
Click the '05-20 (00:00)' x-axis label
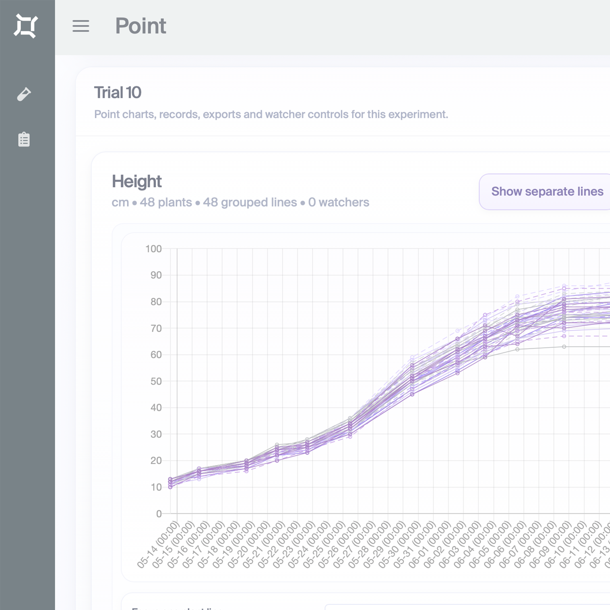249,545
